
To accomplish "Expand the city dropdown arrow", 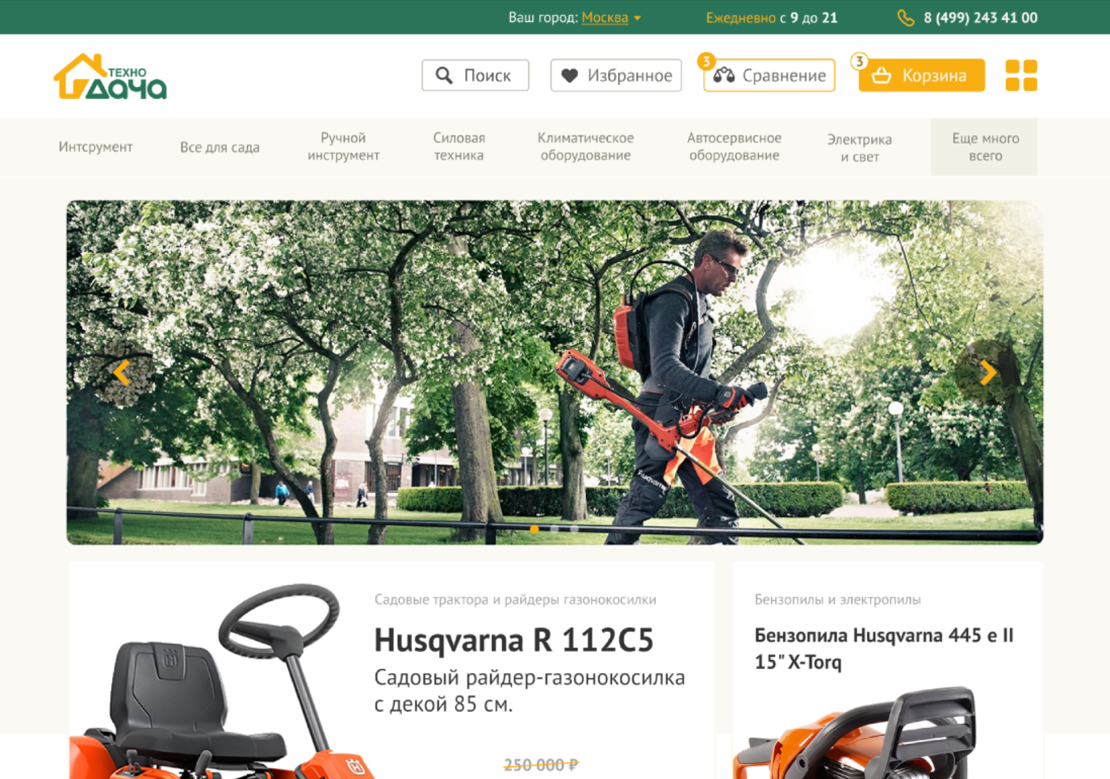I will [638, 18].
